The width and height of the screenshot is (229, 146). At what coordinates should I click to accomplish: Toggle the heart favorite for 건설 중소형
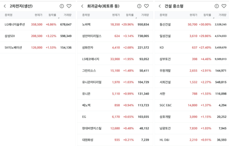click(224, 6)
